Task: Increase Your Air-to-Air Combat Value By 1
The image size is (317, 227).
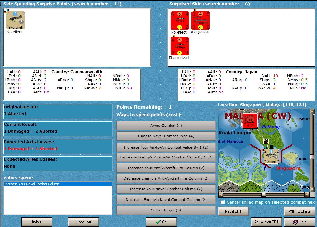Action: coord(166,147)
